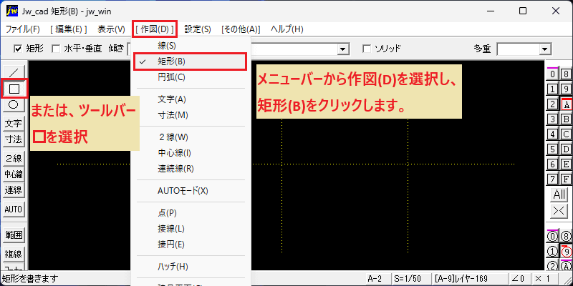Click the AUTO toolbar button

[x=14, y=209]
